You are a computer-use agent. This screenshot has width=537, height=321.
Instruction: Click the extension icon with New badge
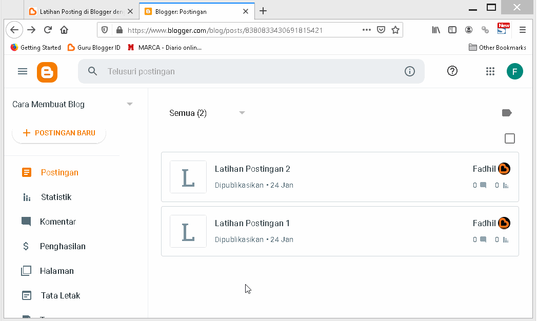[503, 29]
